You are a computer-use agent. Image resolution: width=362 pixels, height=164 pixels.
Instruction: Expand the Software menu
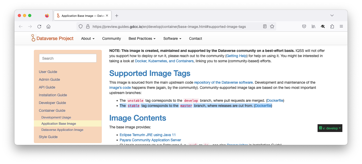[172, 38]
